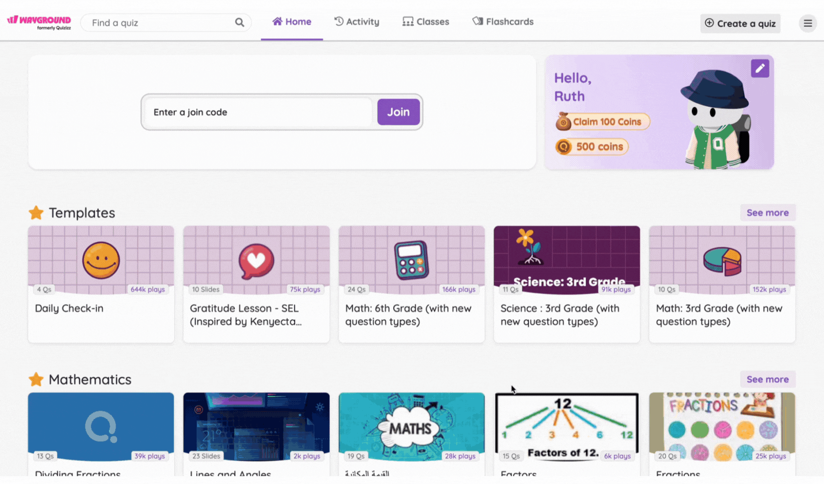
Task: Open Lines and Angles slides thumbnail
Action: pos(256,427)
